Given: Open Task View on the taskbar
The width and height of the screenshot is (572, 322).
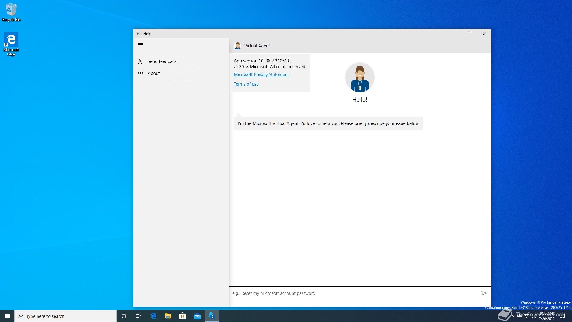Looking at the screenshot, I should coord(138,316).
